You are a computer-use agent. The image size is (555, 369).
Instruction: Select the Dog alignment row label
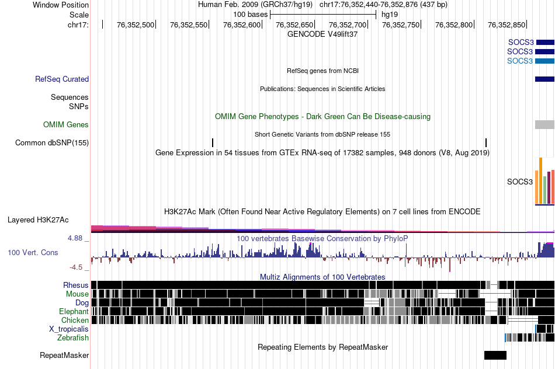click(82, 303)
